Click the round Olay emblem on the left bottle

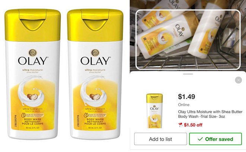coord(33,53)
